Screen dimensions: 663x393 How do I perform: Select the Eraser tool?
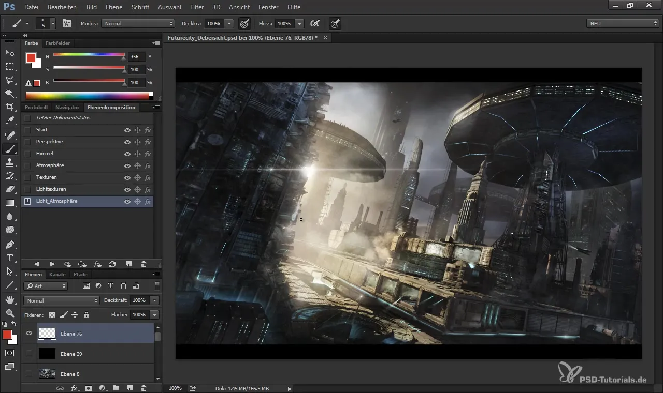(10, 189)
